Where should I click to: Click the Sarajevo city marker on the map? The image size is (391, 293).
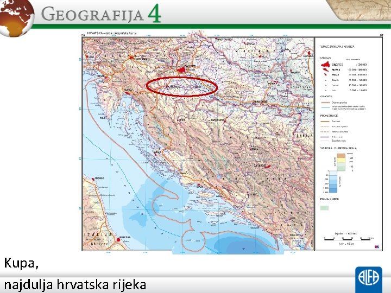268,167
